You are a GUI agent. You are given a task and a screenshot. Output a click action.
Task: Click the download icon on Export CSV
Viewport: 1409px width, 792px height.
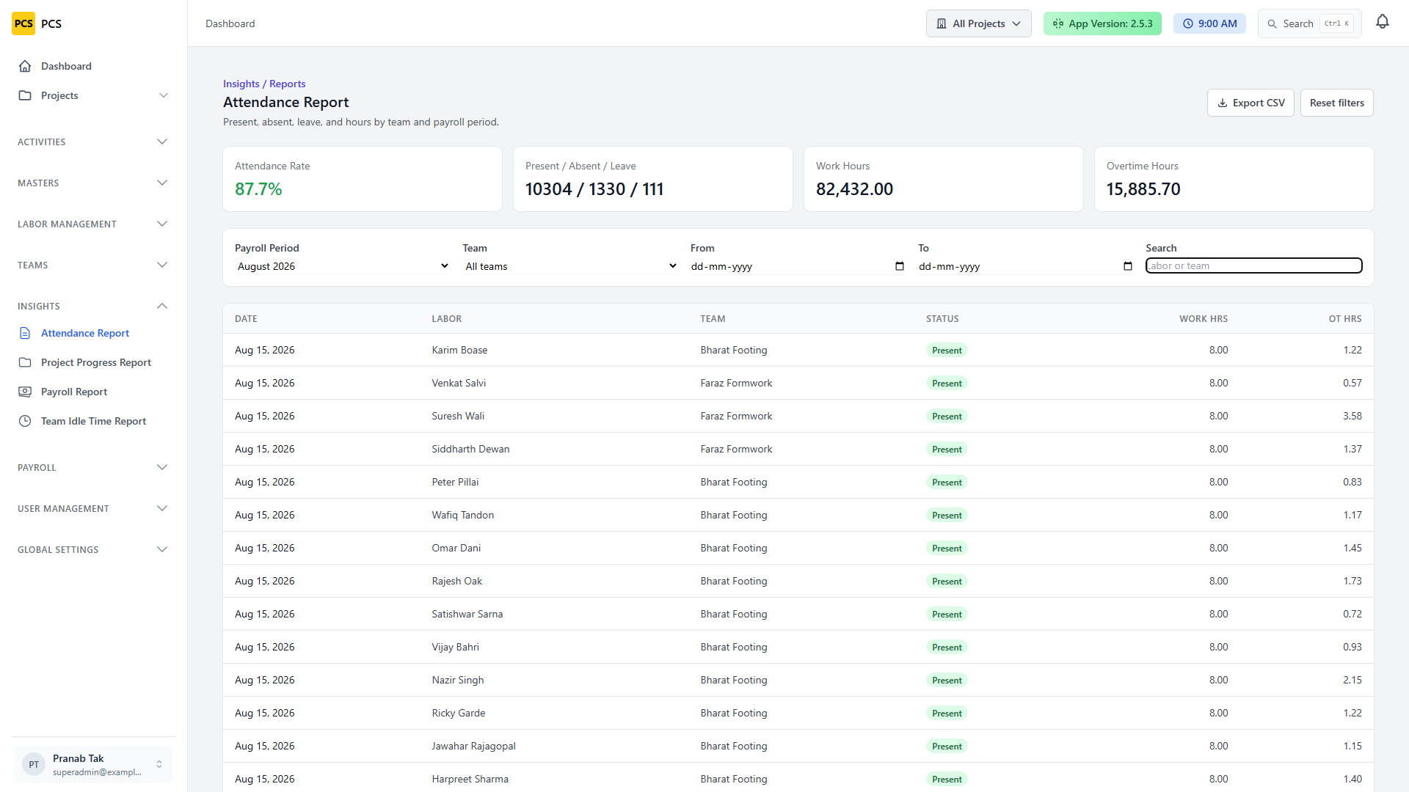point(1223,103)
